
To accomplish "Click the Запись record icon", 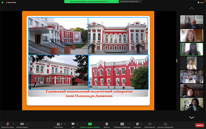I will (x=107, y=124).
